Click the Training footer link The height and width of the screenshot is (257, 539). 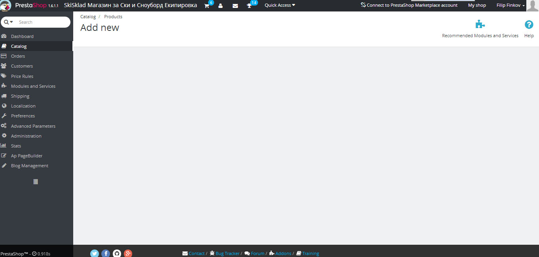311,253
